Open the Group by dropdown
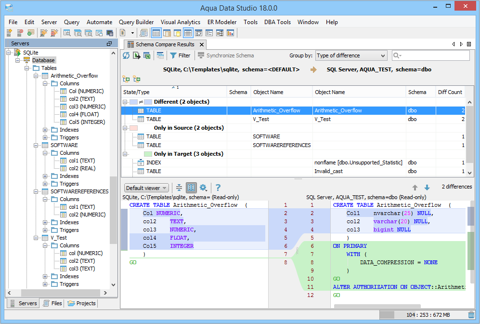The height and width of the screenshot is (324, 480). (351, 55)
